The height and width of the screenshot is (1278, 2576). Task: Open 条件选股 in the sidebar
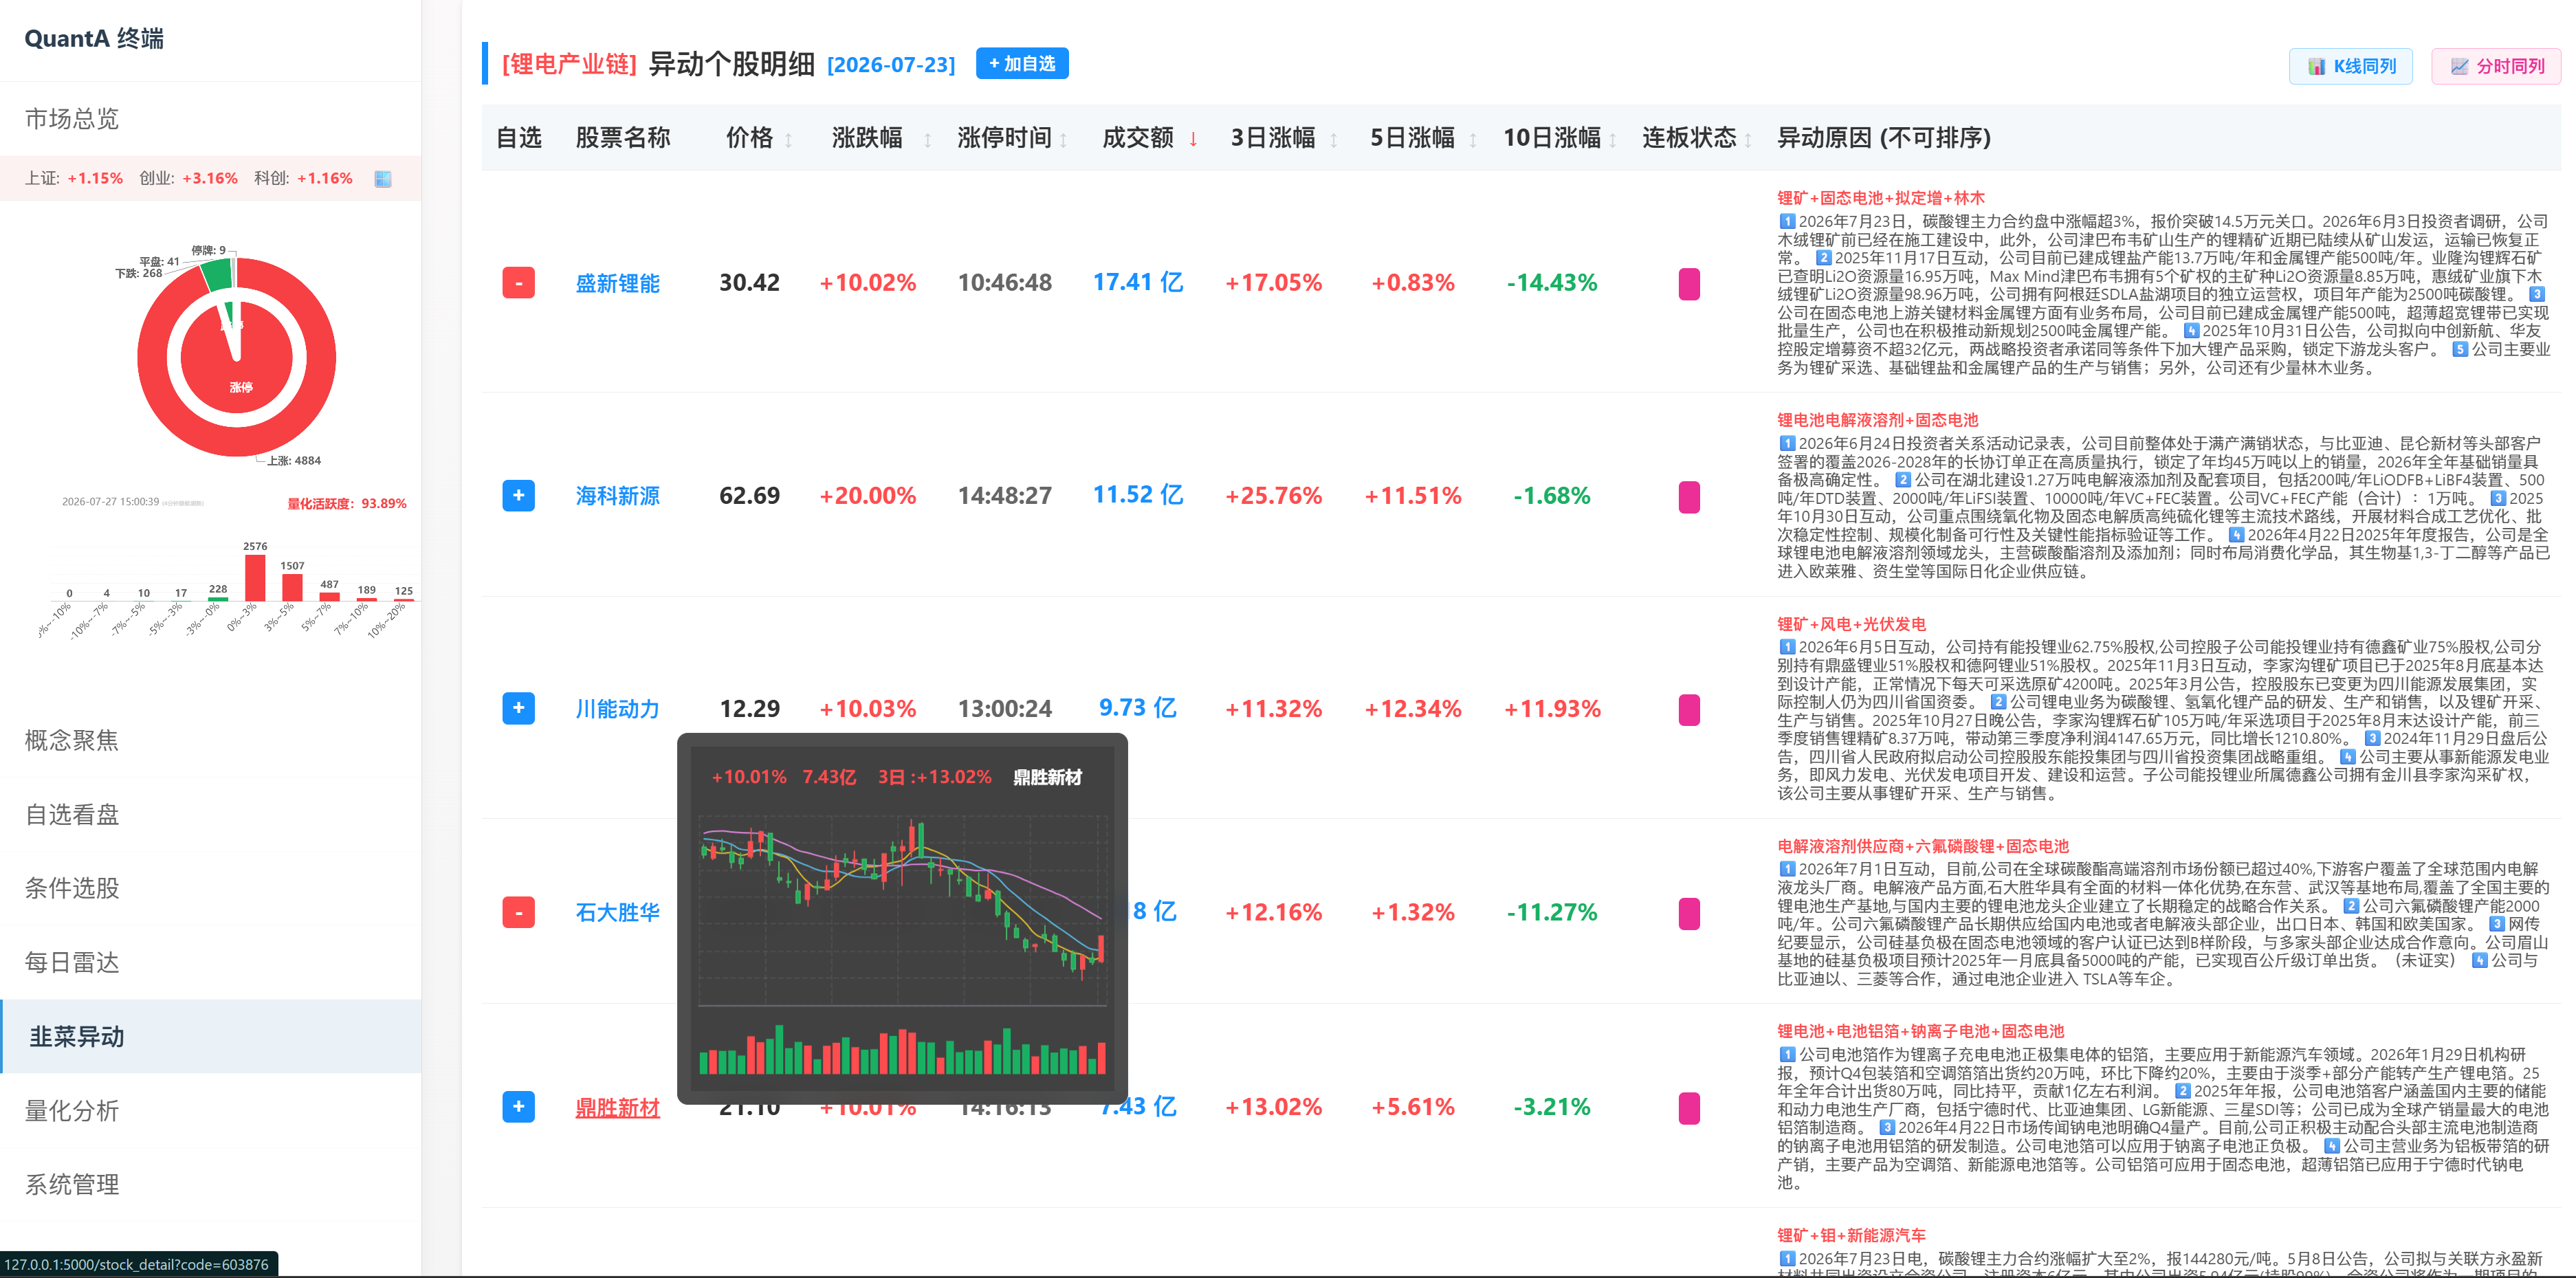click(x=210, y=888)
